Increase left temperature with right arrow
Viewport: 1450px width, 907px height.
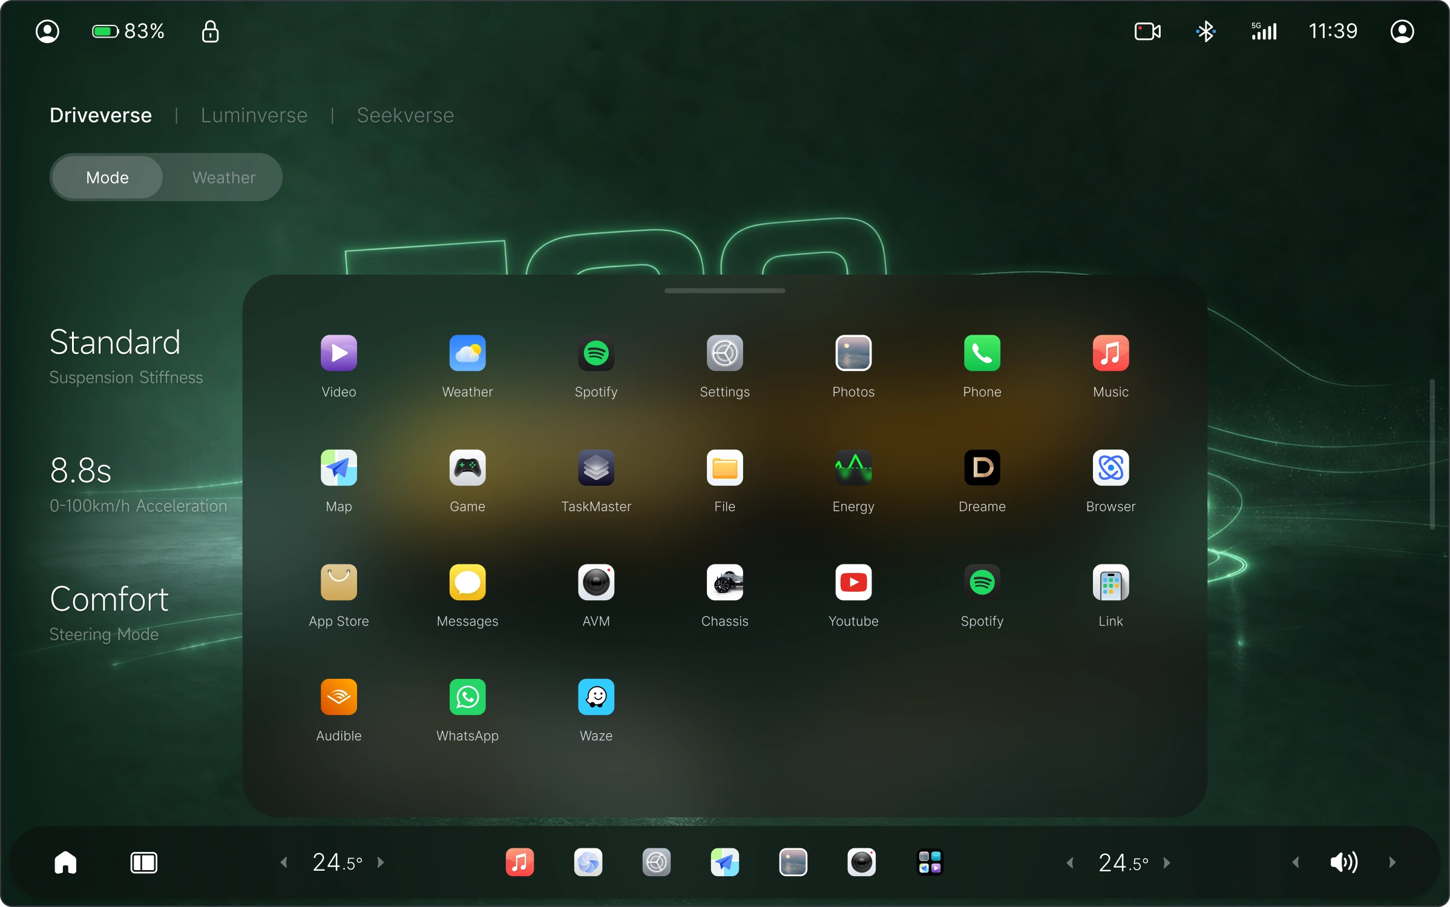(x=381, y=862)
